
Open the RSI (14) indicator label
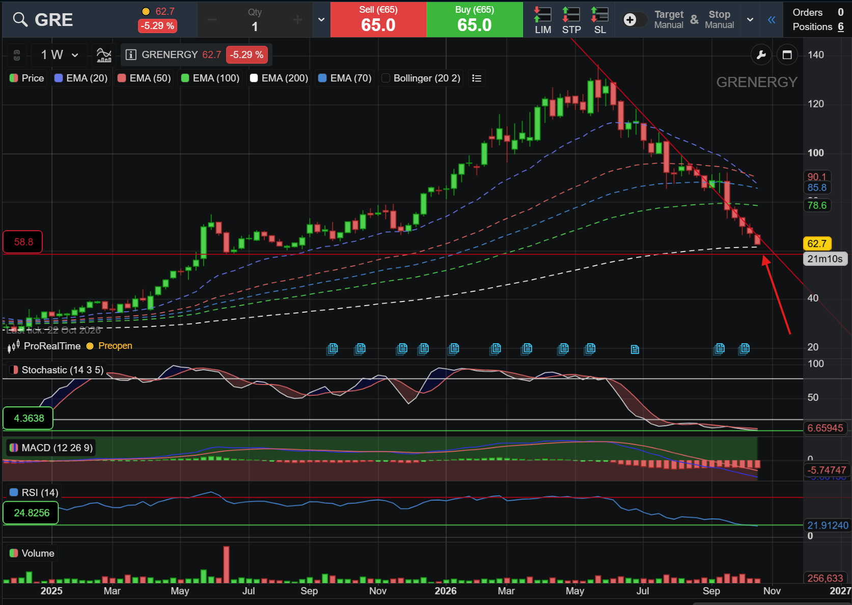(x=34, y=492)
